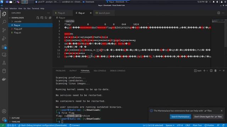Open errors and warnings count in status bar
This screenshot has height=127, width=227.
click(11, 126)
